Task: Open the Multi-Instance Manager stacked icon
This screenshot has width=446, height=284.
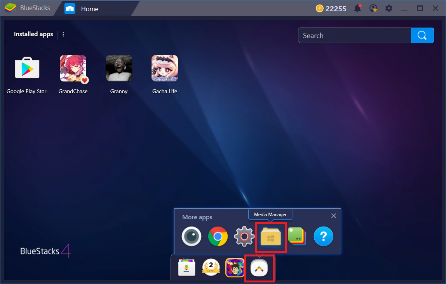Action: tap(297, 236)
